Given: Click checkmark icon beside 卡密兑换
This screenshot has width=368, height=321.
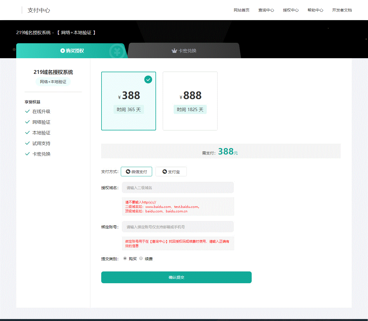Looking at the screenshot, I should click(x=27, y=154).
